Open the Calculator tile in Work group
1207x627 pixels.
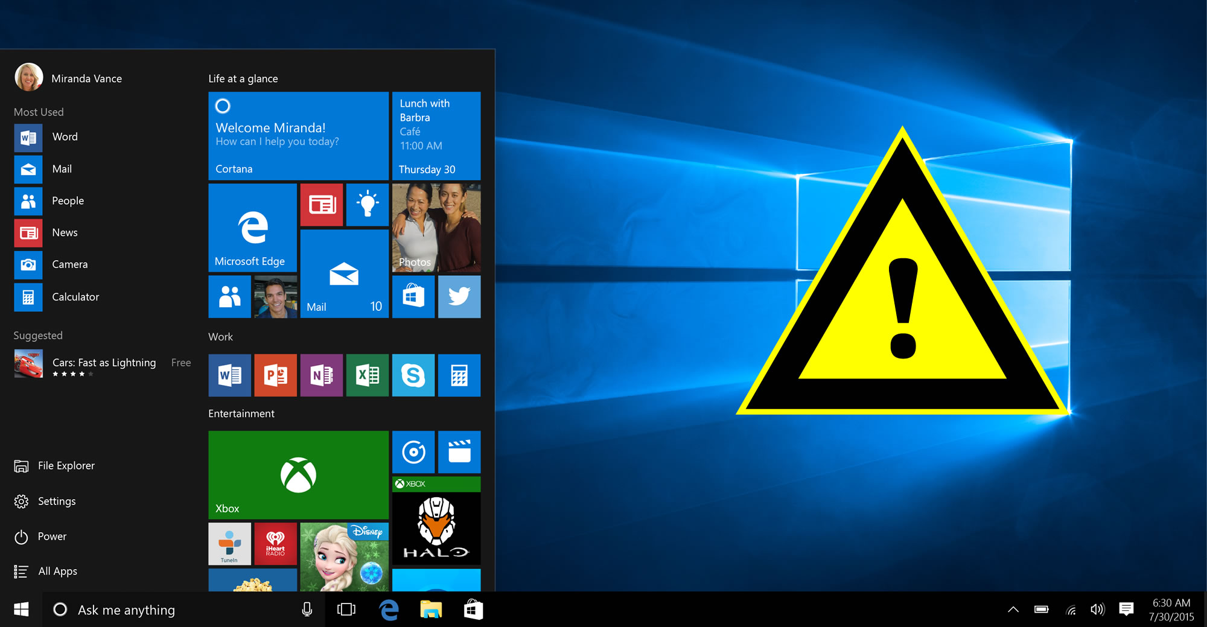[x=459, y=375]
